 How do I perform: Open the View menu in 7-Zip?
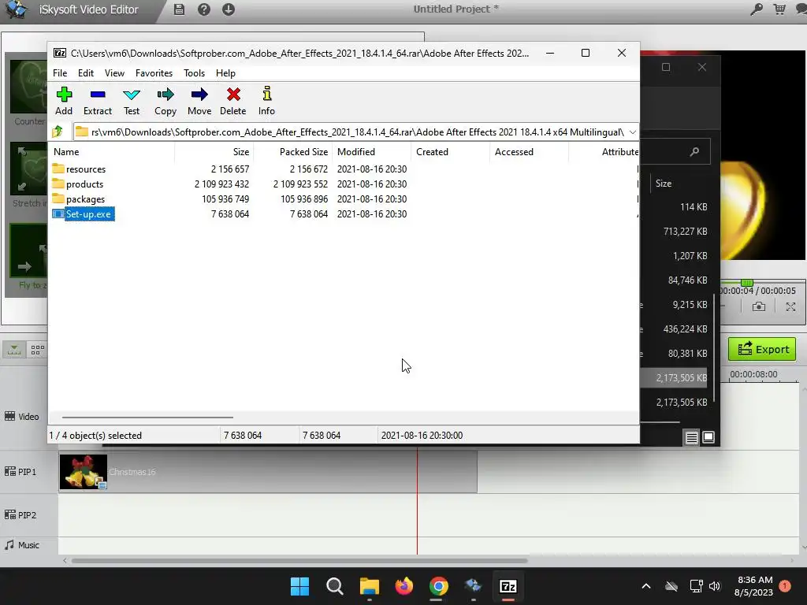pyautogui.click(x=114, y=73)
